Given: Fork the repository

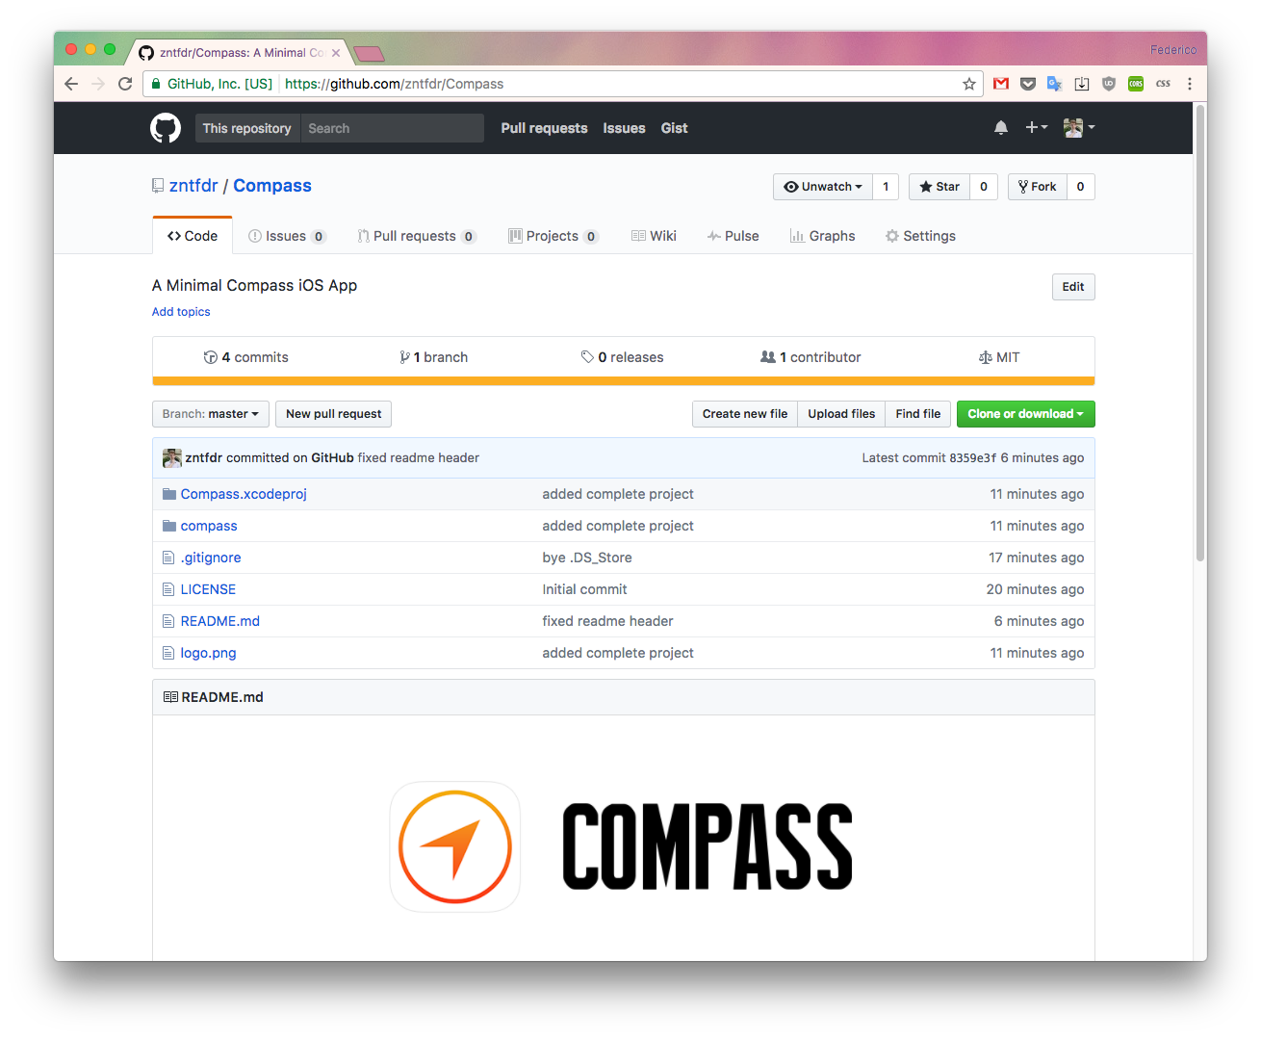Looking at the screenshot, I should tap(1038, 187).
